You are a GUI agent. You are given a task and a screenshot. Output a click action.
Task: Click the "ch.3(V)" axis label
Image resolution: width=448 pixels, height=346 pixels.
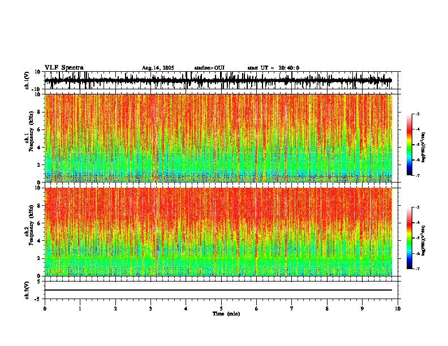click(x=27, y=290)
